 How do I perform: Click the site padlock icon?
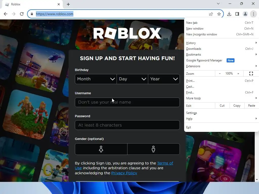(32, 14)
